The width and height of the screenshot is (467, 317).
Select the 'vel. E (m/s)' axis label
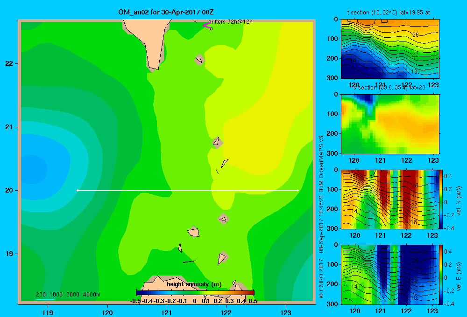(459, 276)
